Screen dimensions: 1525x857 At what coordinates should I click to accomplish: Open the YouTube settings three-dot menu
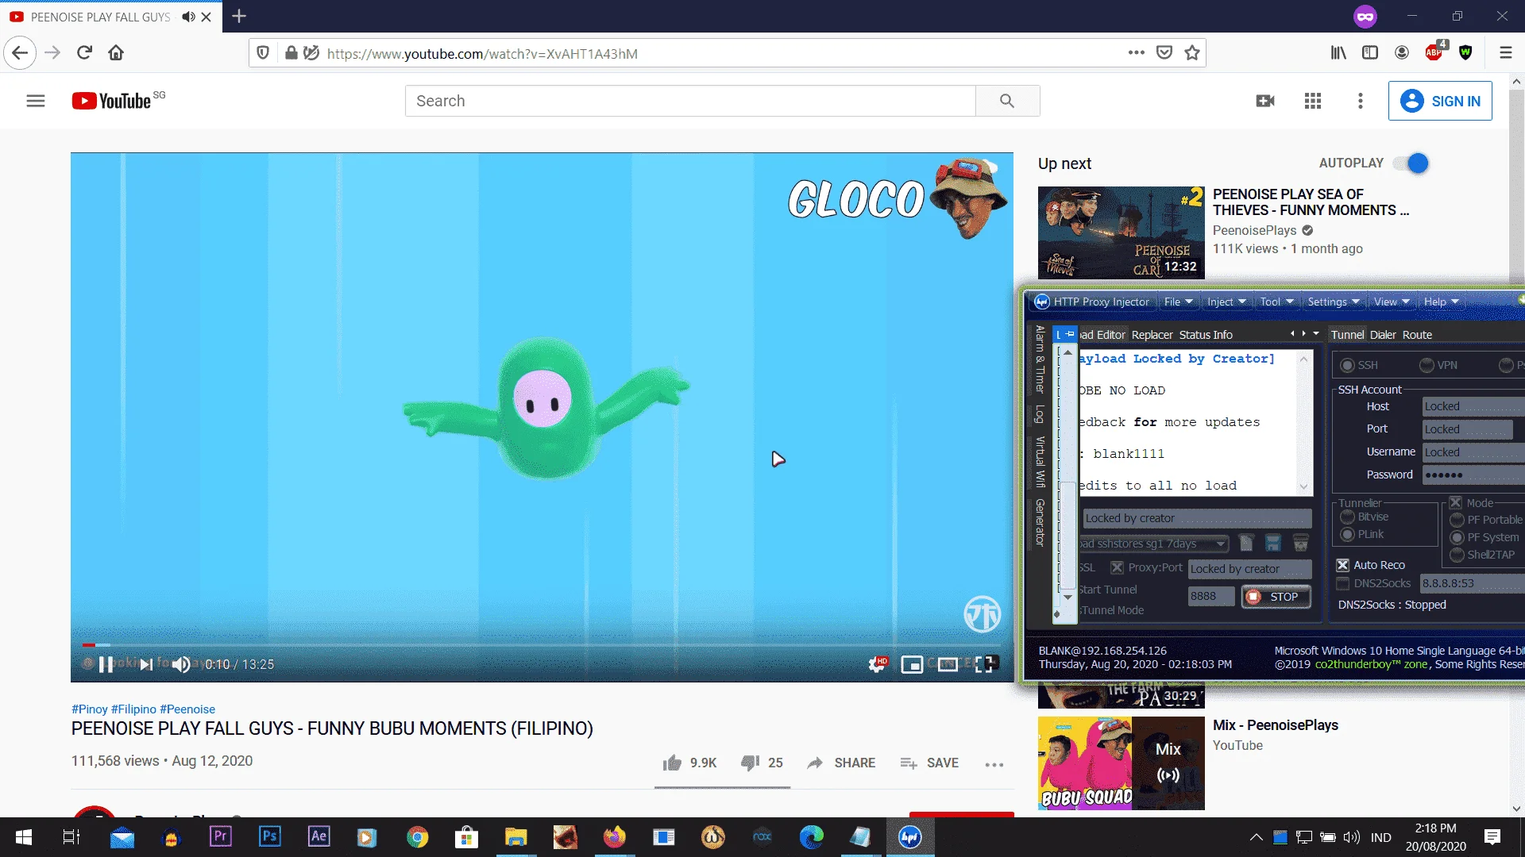coord(1361,101)
